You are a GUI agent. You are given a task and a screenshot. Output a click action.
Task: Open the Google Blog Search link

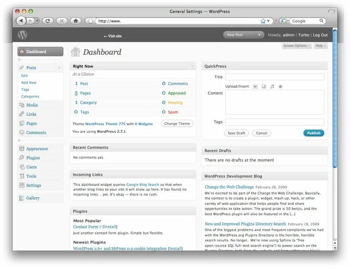click(x=143, y=185)
